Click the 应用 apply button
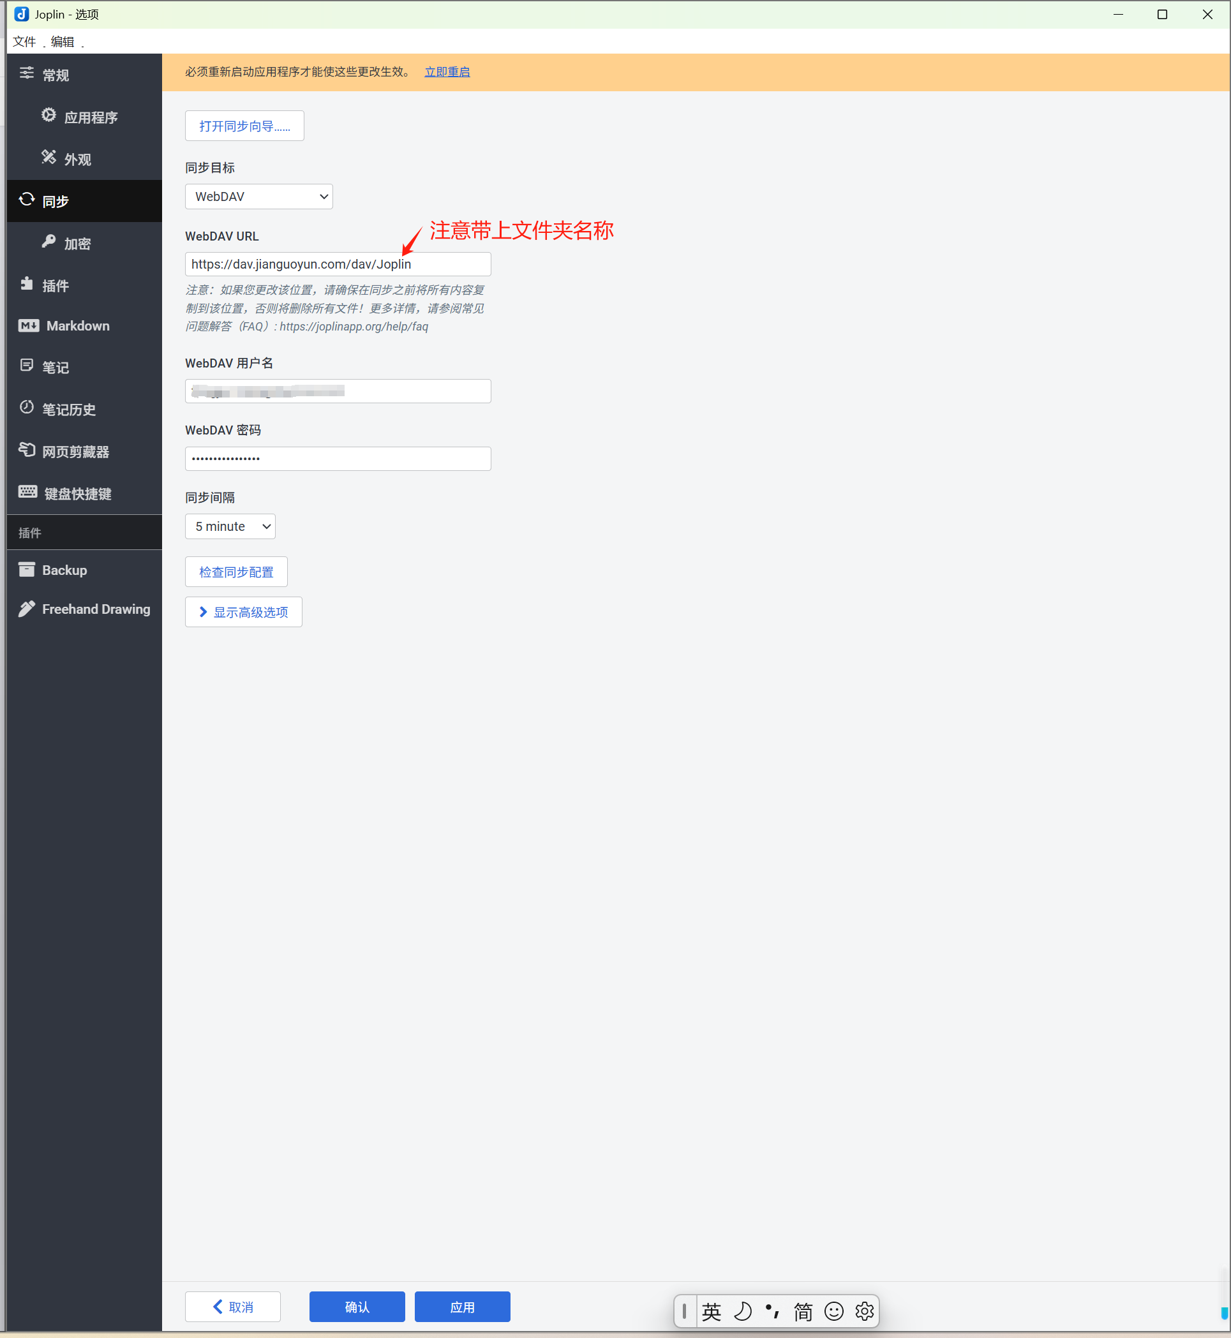Screen dimensions: 1231x1338 (x=462, y=1307)
